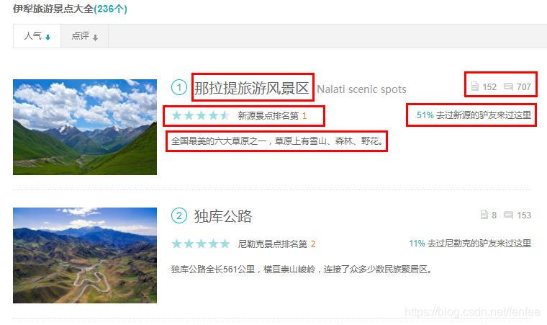Click the circled number 2 rank badge
This screenshot has width=547, height=325.
point(179,215)
